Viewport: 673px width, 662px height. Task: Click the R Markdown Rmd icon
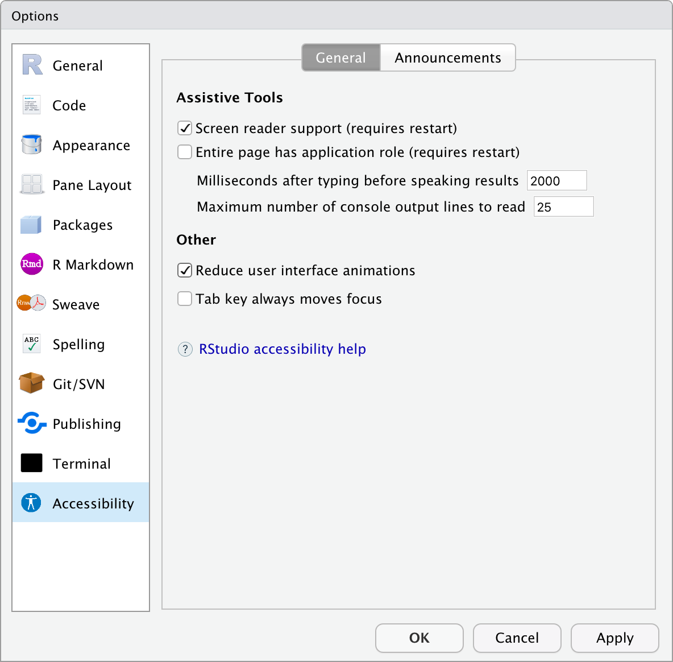[x=31, y=264]
